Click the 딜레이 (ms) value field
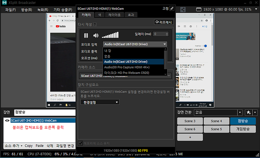 (159, 34)
